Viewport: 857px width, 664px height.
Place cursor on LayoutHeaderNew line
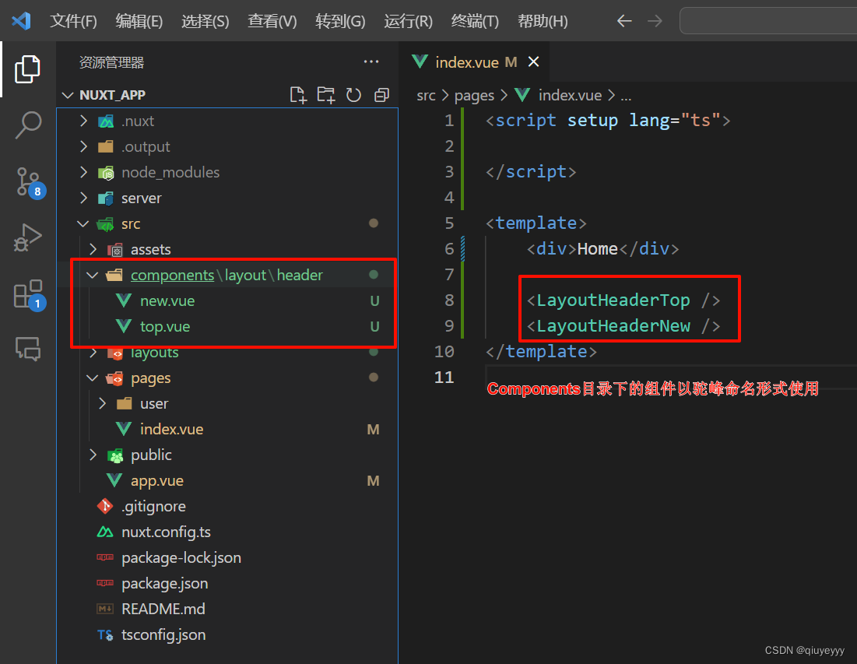[623, 325]
